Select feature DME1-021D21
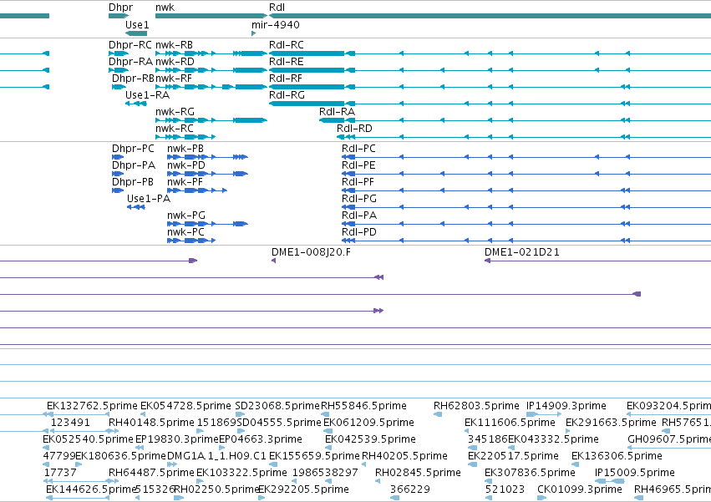 (x=521, y=252)
